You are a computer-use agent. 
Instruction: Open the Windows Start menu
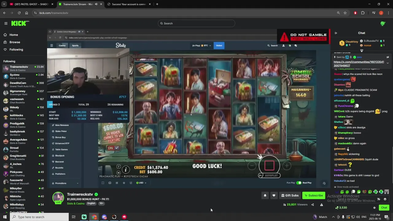[x=5, y=217]
